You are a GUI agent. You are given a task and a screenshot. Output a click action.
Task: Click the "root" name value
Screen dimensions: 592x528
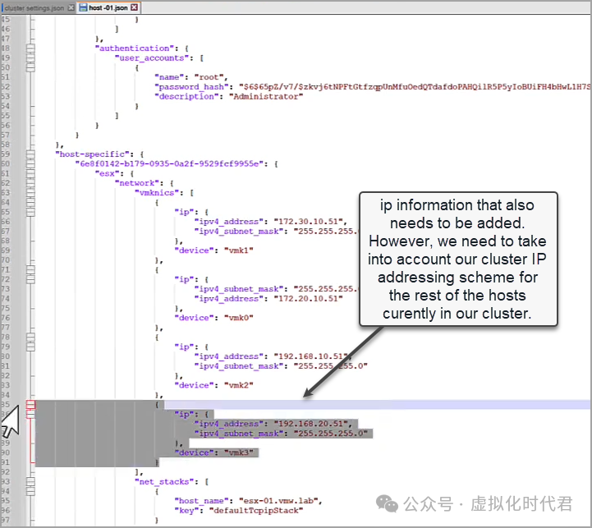(209, 77)
